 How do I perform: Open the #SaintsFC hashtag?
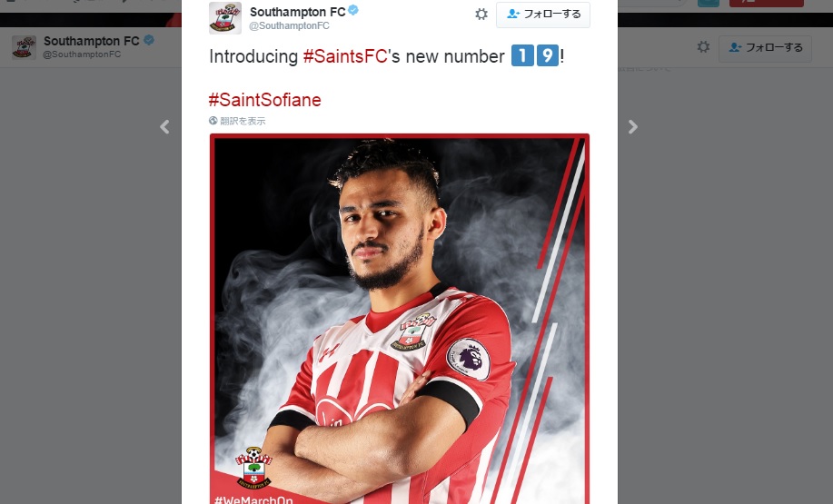pos(345,56)
